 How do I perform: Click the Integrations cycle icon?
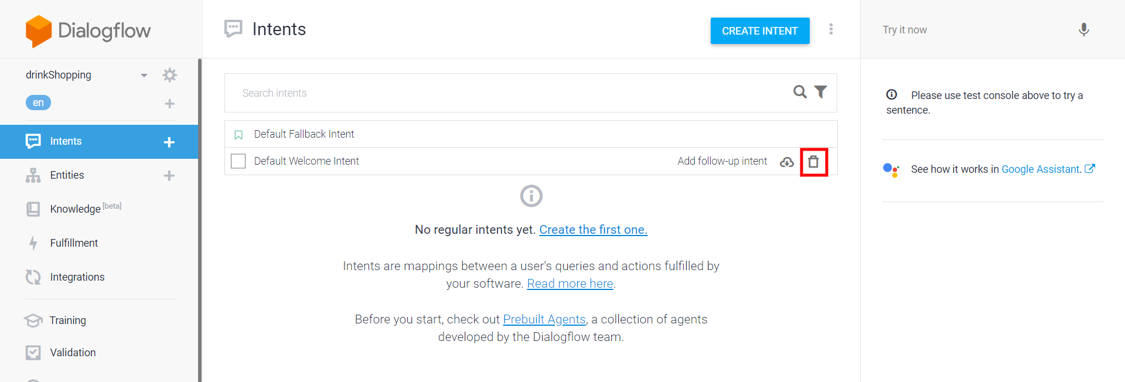[x=33, y=277]
